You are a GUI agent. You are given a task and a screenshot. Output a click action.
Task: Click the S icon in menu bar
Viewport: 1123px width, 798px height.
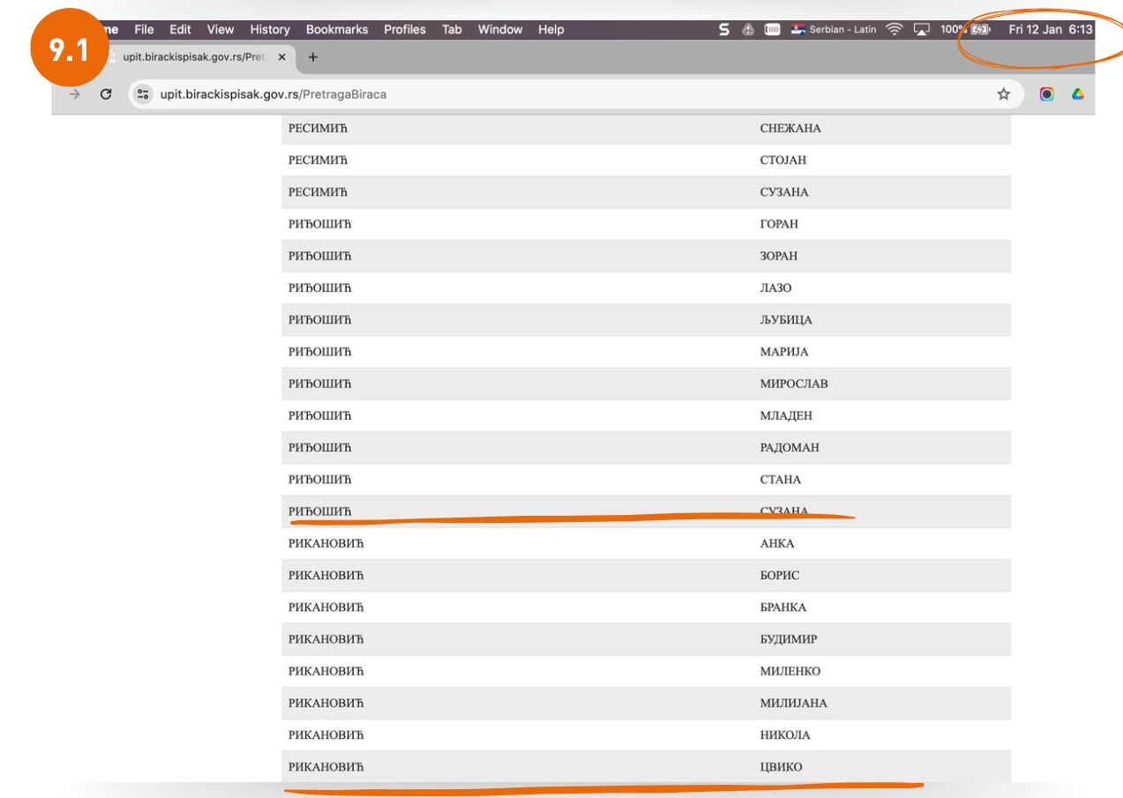[724, 29]
